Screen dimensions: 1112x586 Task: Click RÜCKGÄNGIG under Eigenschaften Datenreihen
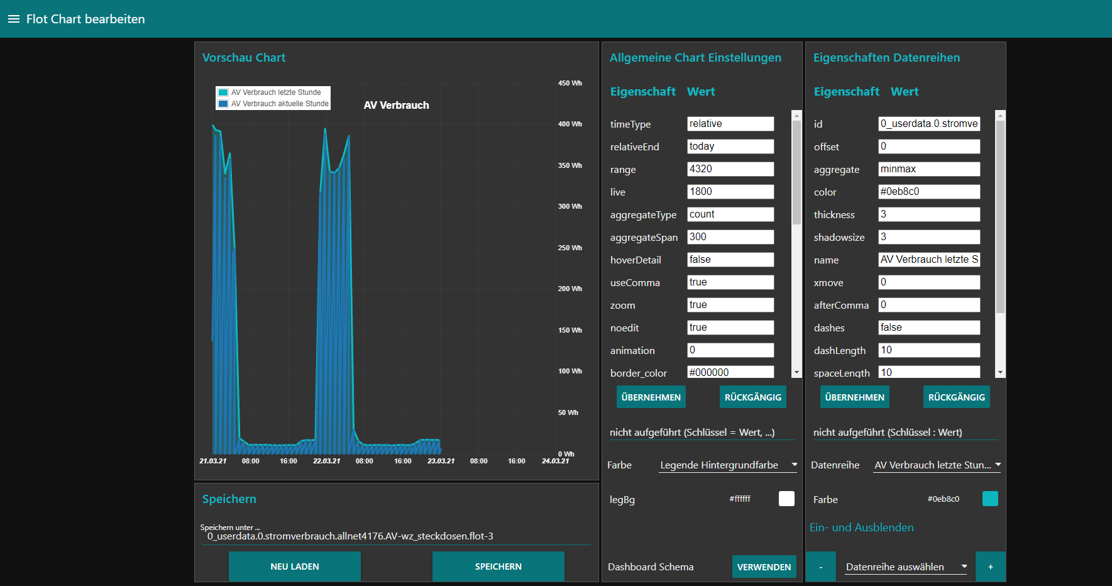957,397
